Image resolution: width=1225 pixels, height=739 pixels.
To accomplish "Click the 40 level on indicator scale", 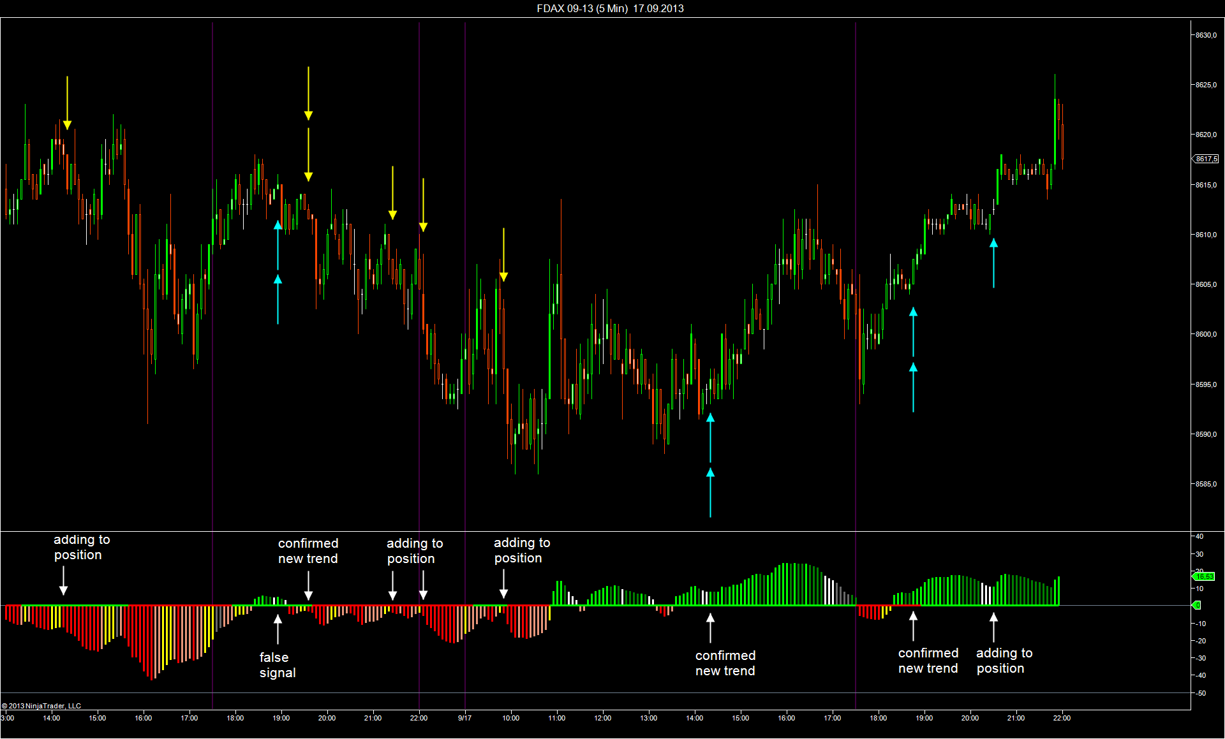I will (1199, 536).
